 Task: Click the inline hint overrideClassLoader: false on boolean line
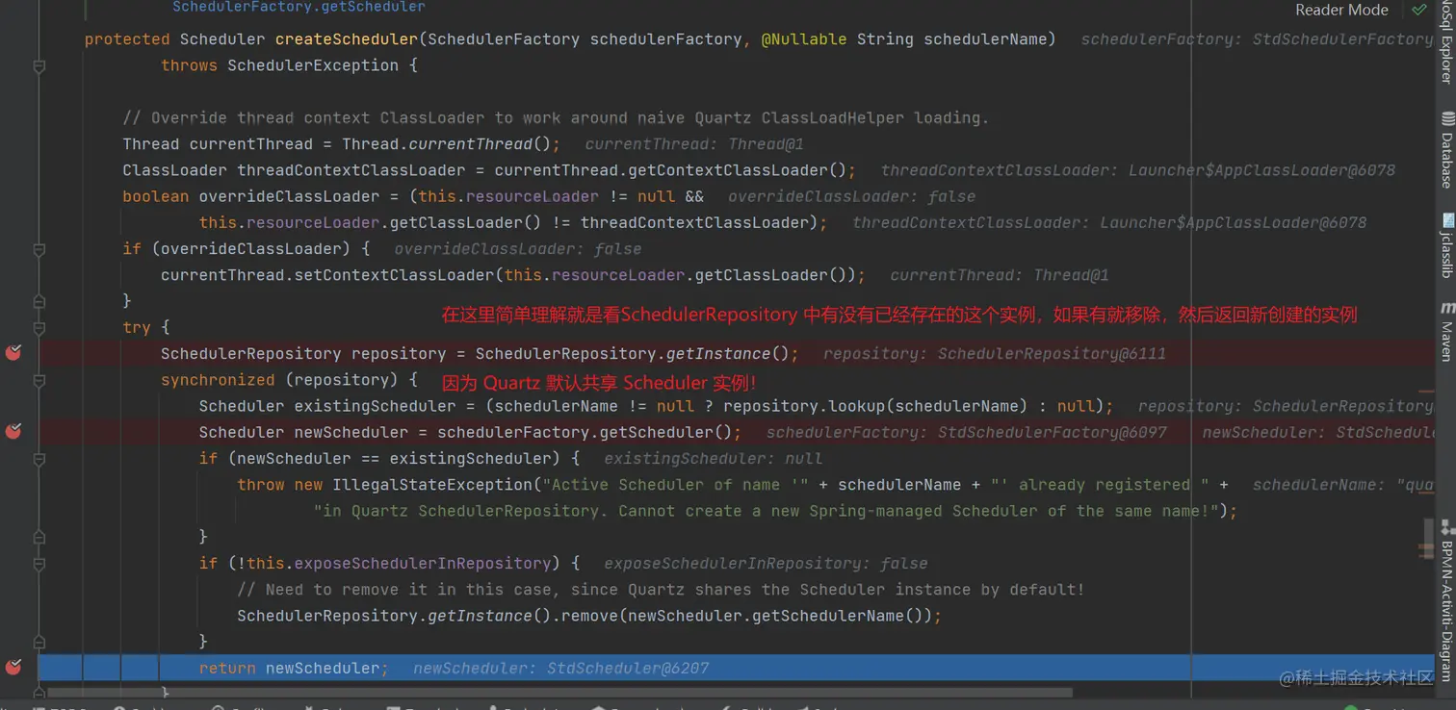[851, 196]
